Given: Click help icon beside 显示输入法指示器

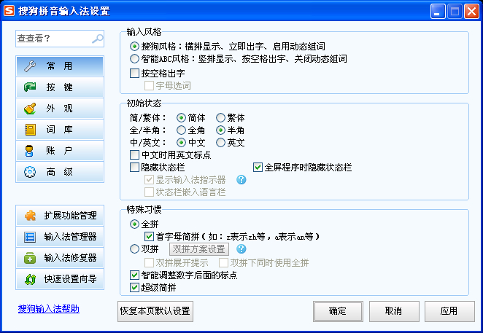Looking at the screenshot, I should [x=241, y=180].
